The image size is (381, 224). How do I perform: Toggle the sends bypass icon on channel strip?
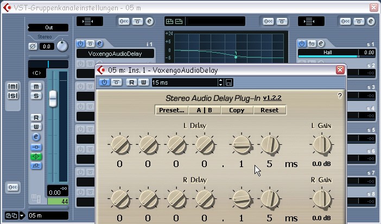tap(36, 166)
